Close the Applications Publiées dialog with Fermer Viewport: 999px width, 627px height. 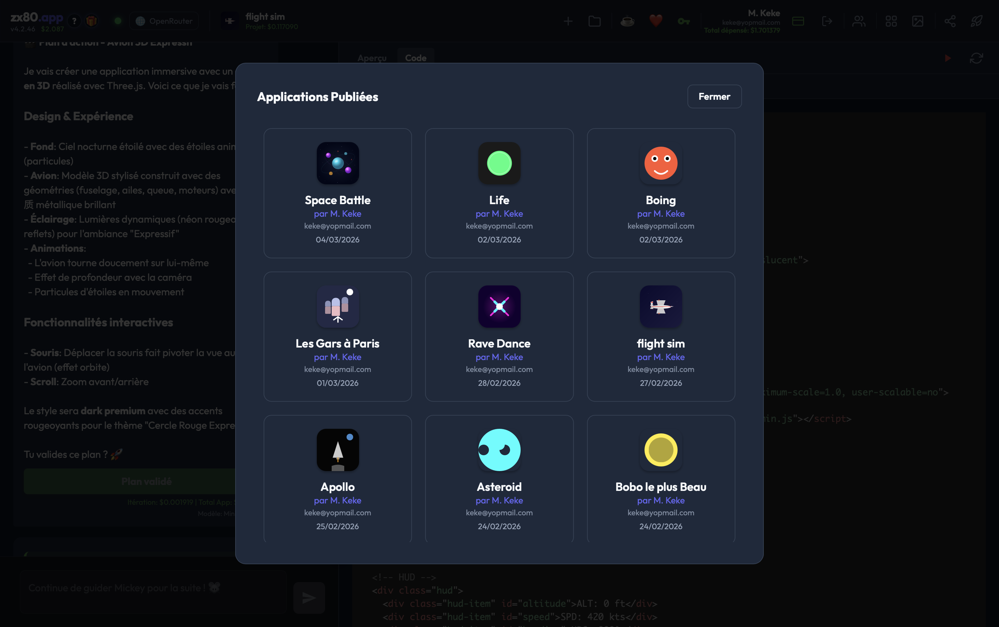click(x=714, y=96)
